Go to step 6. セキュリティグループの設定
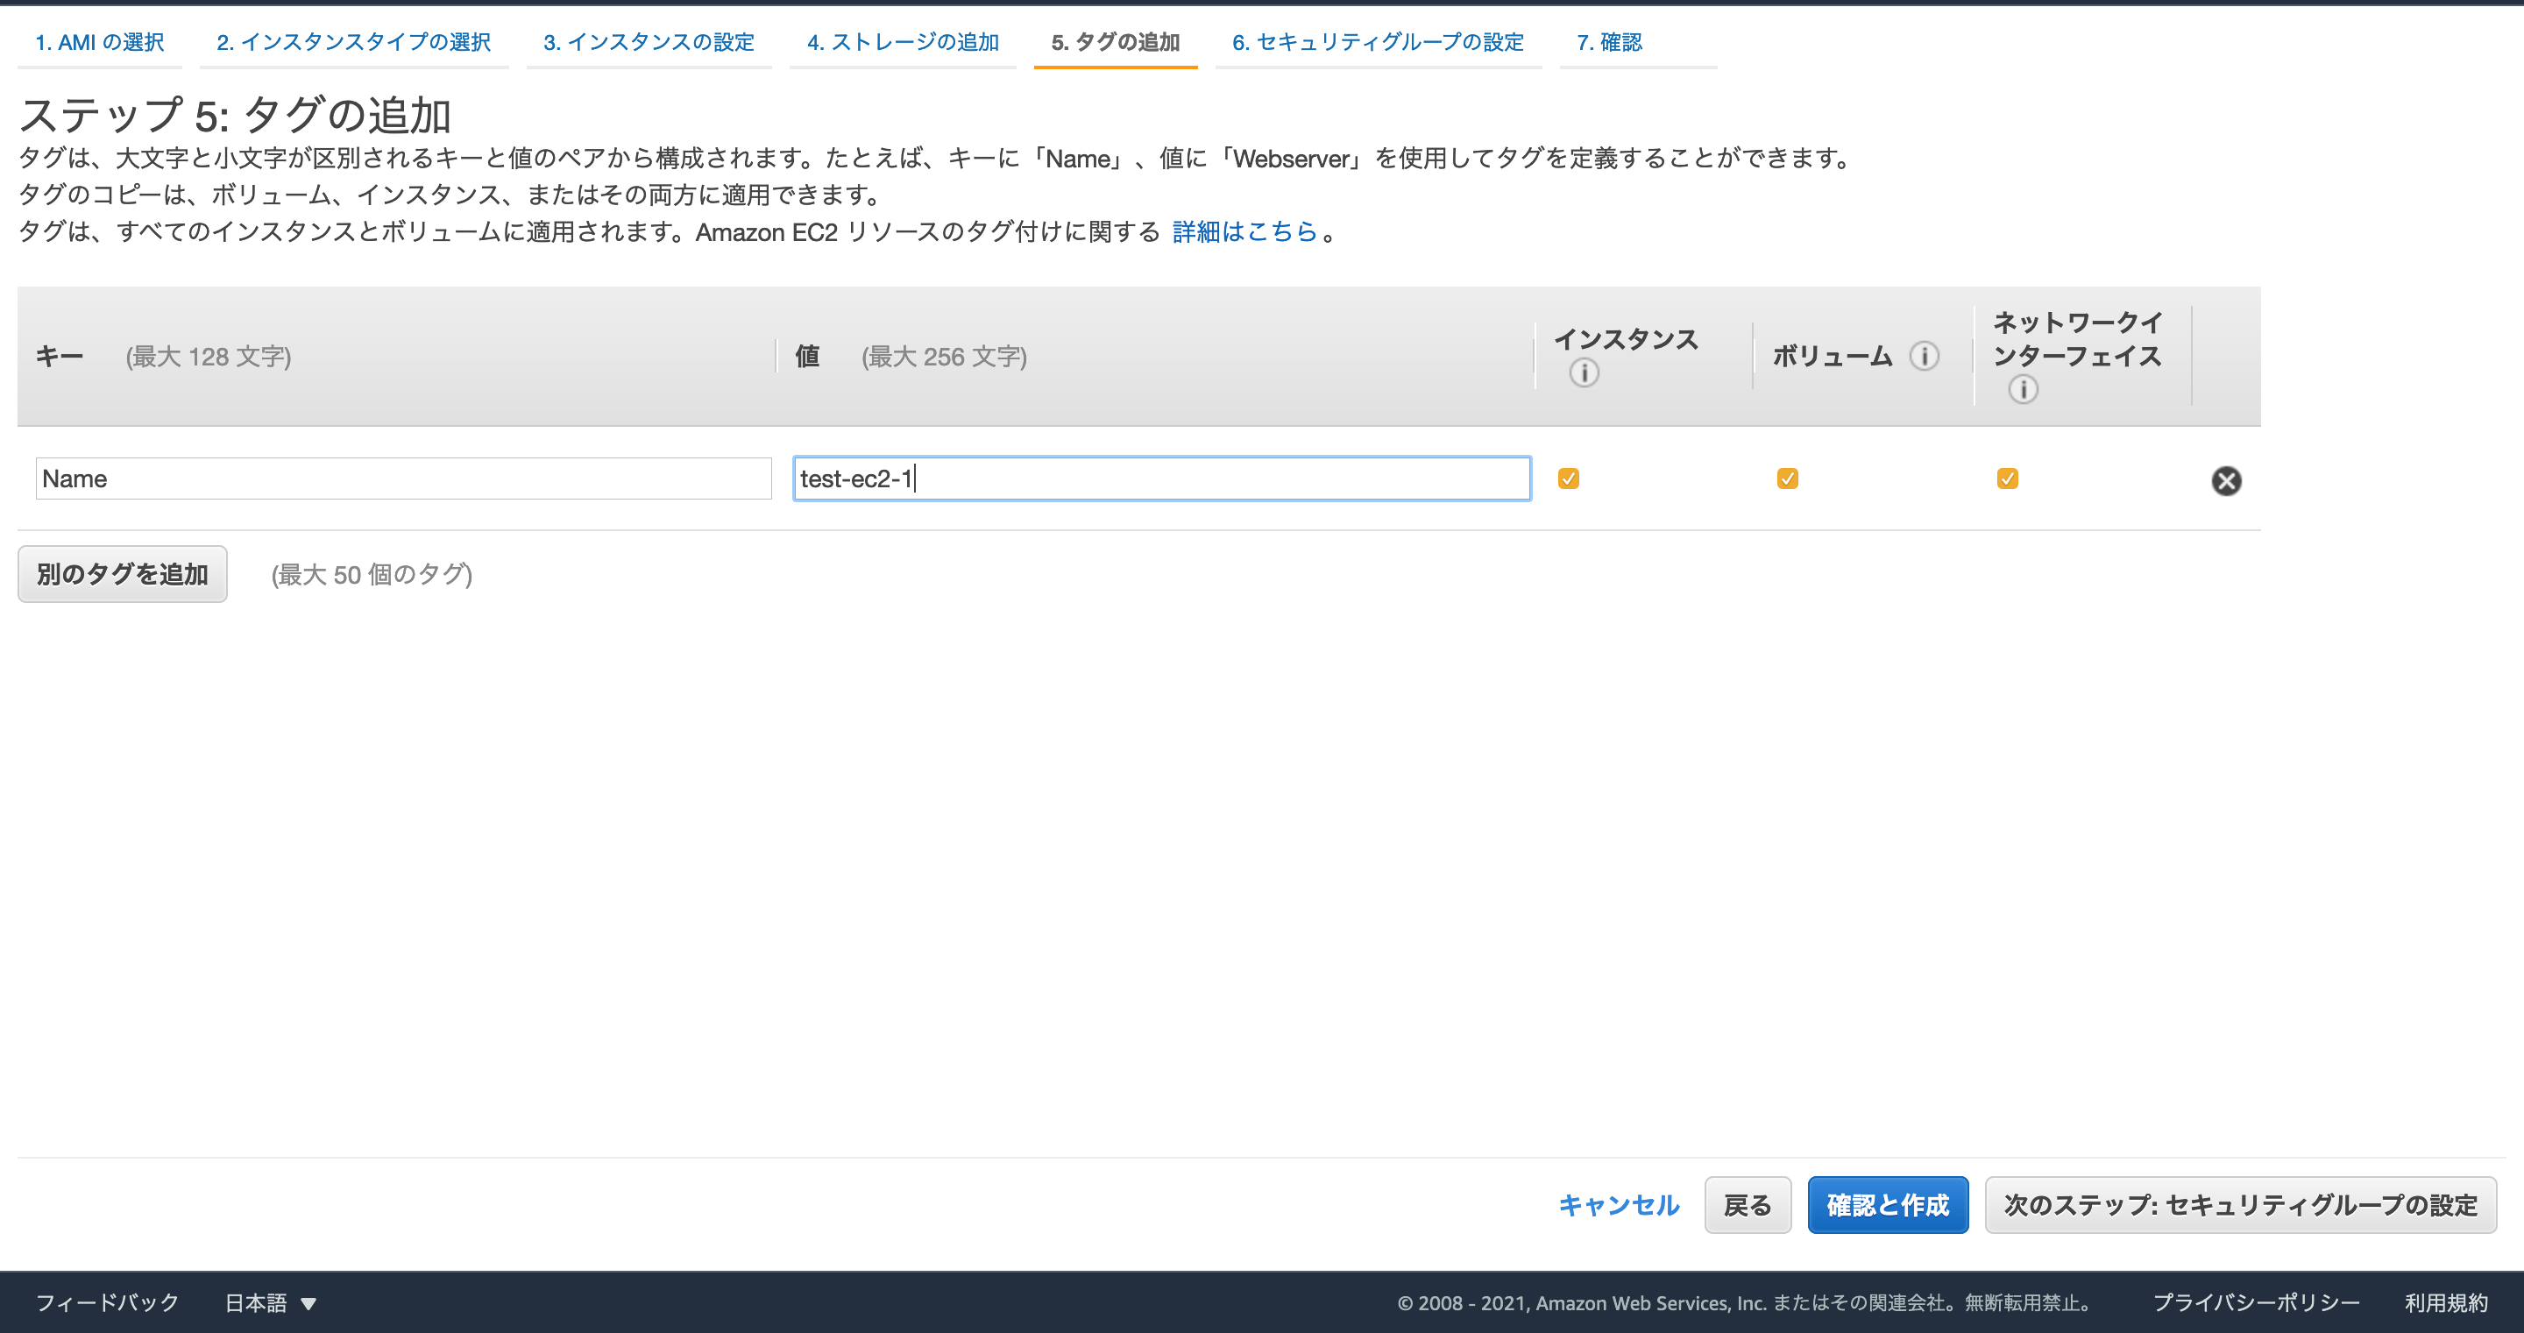The height and width of the screenshot is (1333, 2524). pos(1378,42)
